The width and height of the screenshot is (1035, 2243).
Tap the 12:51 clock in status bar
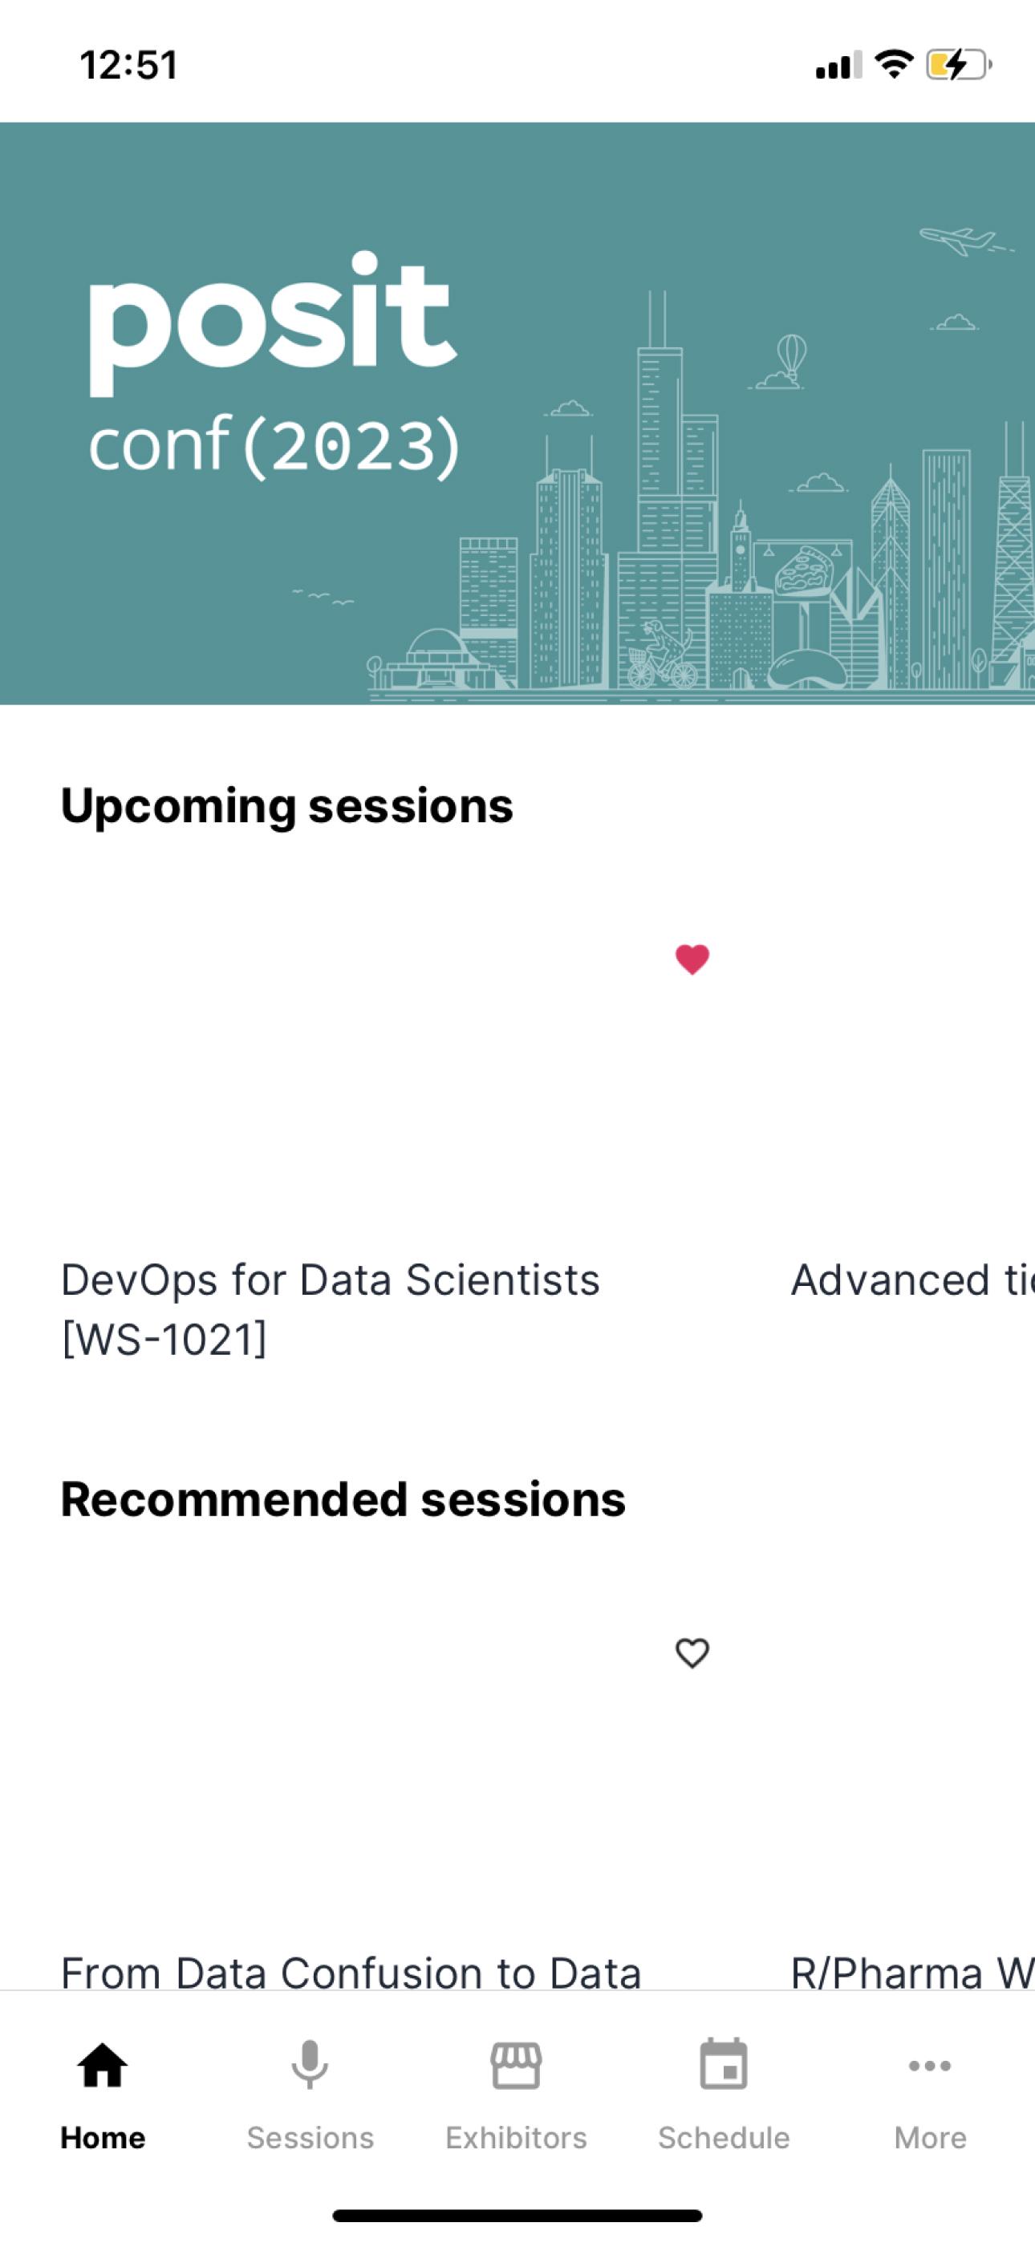coord(129,65)
